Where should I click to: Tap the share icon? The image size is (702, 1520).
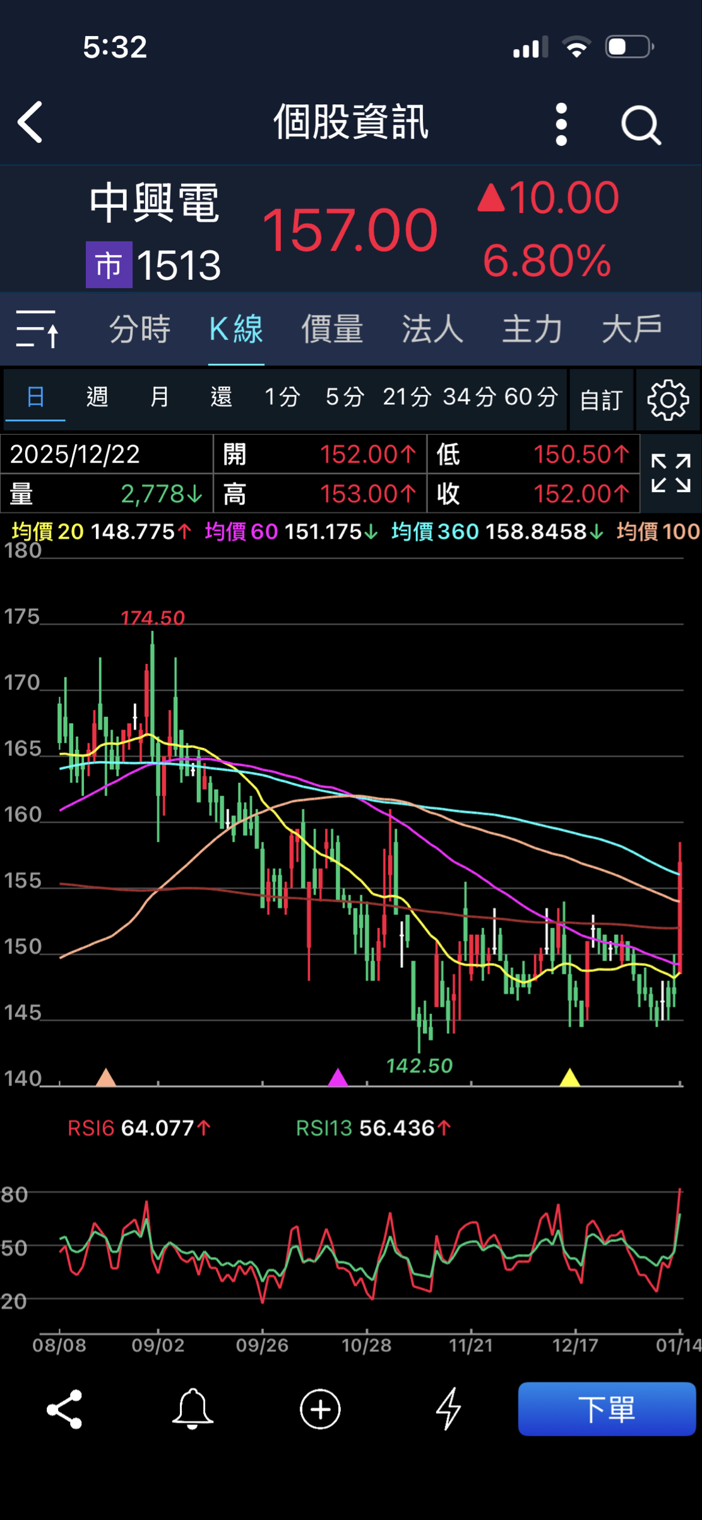64,1409
